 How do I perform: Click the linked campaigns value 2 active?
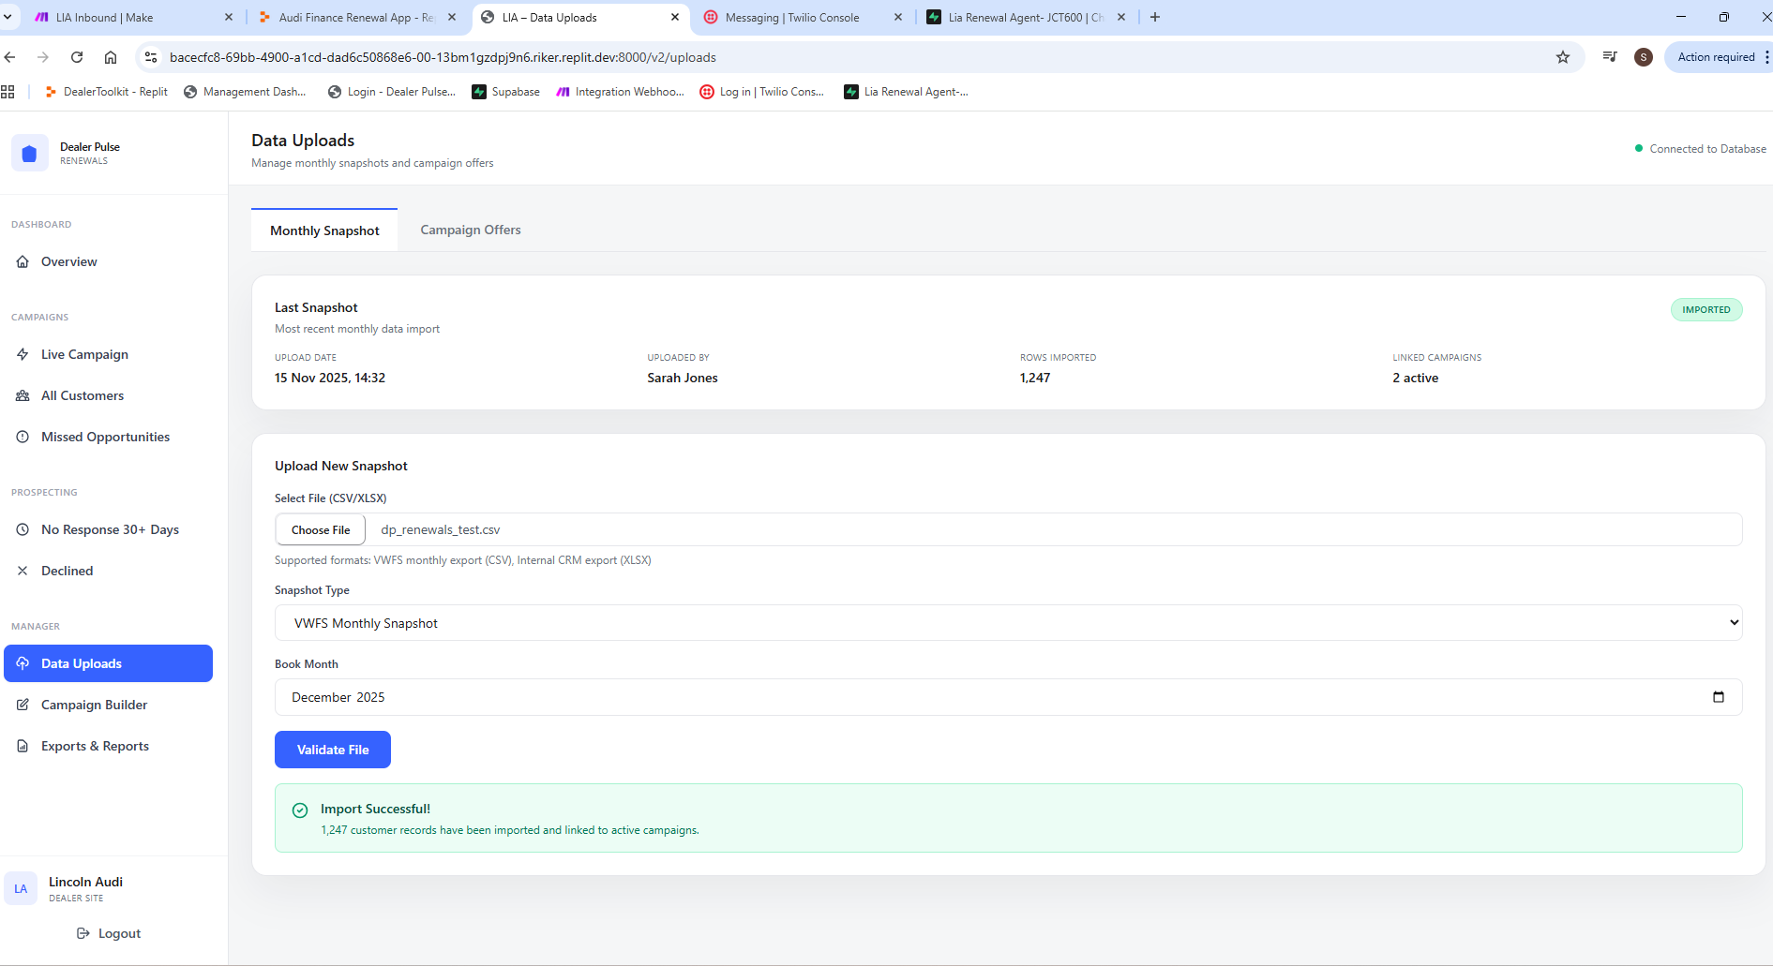point(1415,378)
